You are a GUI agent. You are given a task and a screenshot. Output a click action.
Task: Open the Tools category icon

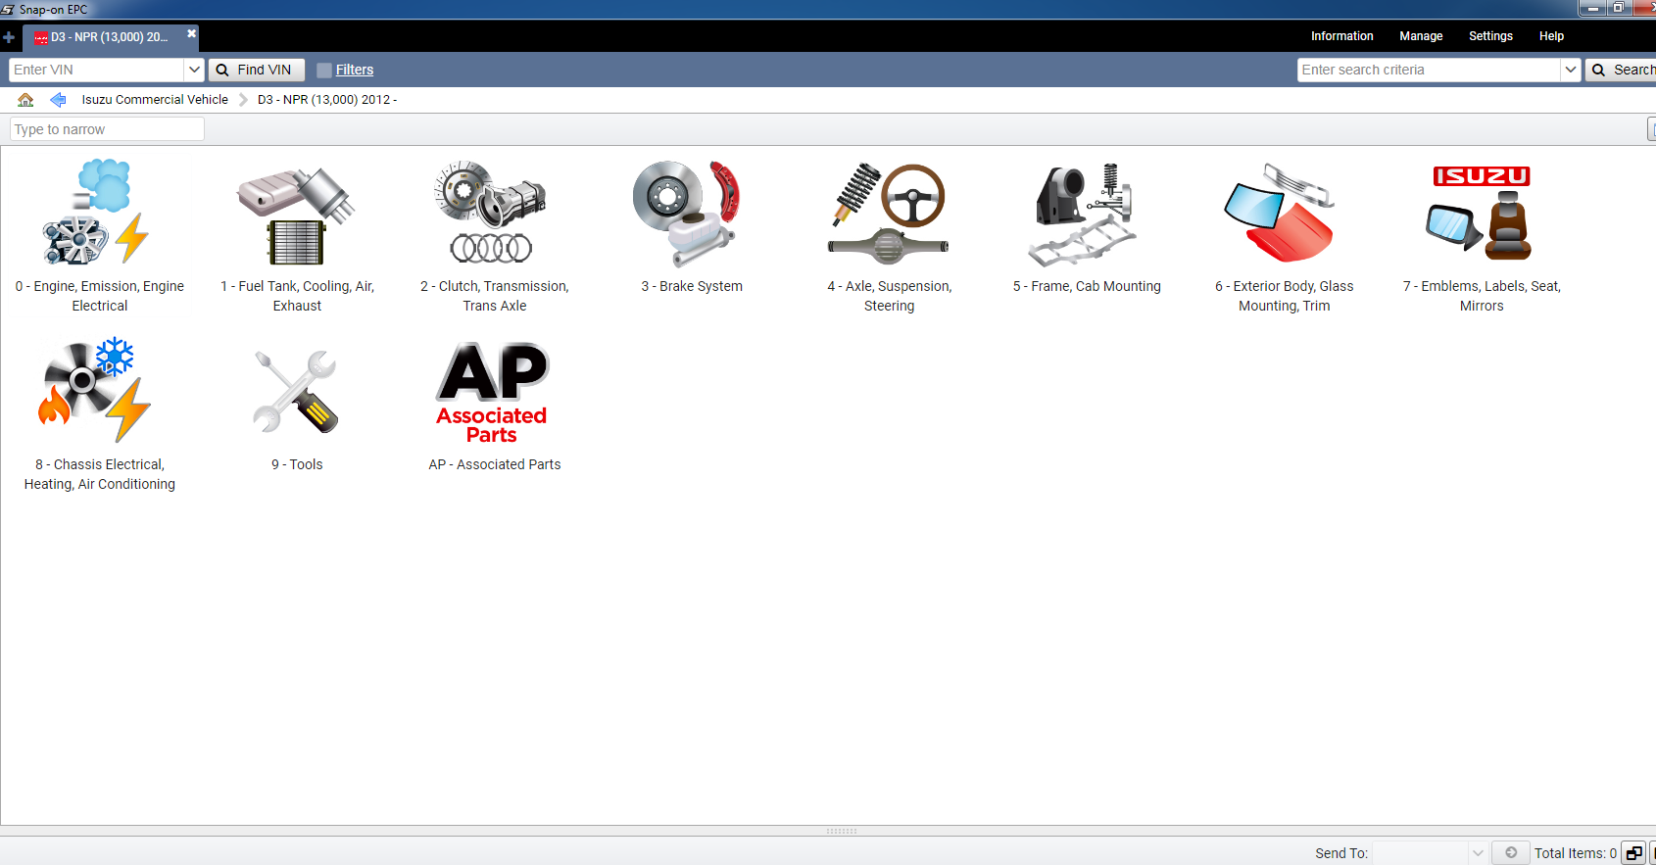(x=296, y=392)
